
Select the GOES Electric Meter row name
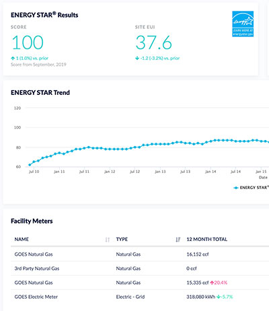(x=36, y=297)
